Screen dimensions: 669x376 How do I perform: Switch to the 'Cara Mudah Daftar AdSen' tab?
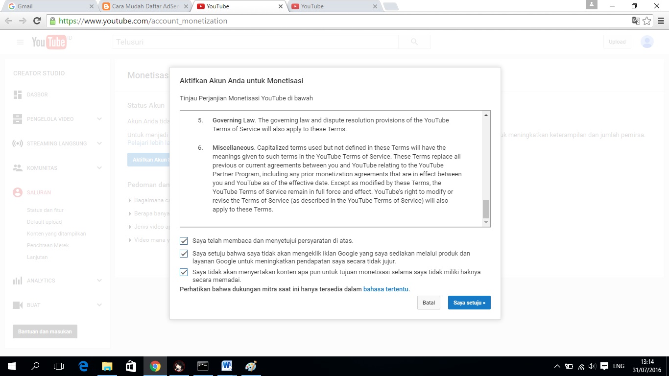(144, 6)
